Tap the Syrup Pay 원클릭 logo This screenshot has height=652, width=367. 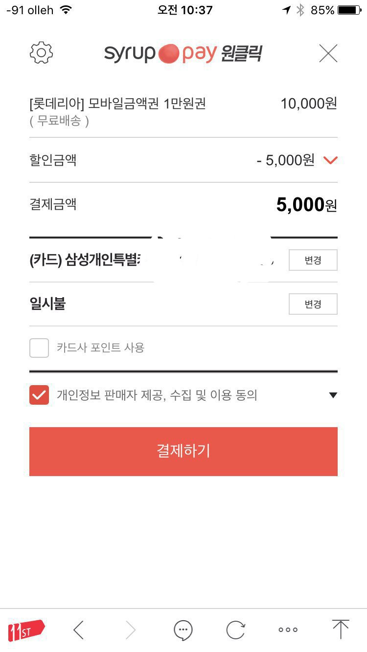tap(183, 53)
